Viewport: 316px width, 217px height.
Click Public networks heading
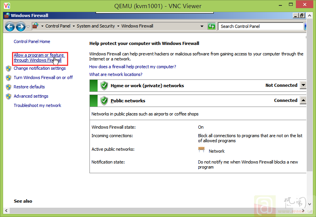tap(128, 101)
